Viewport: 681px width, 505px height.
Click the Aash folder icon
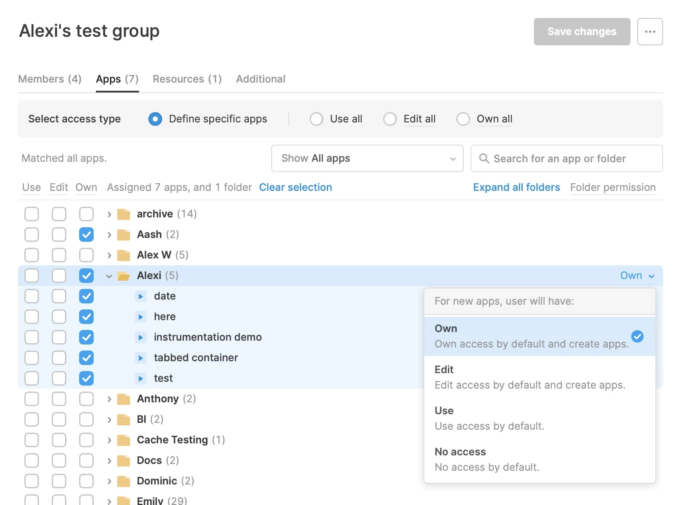coord(124,235)
